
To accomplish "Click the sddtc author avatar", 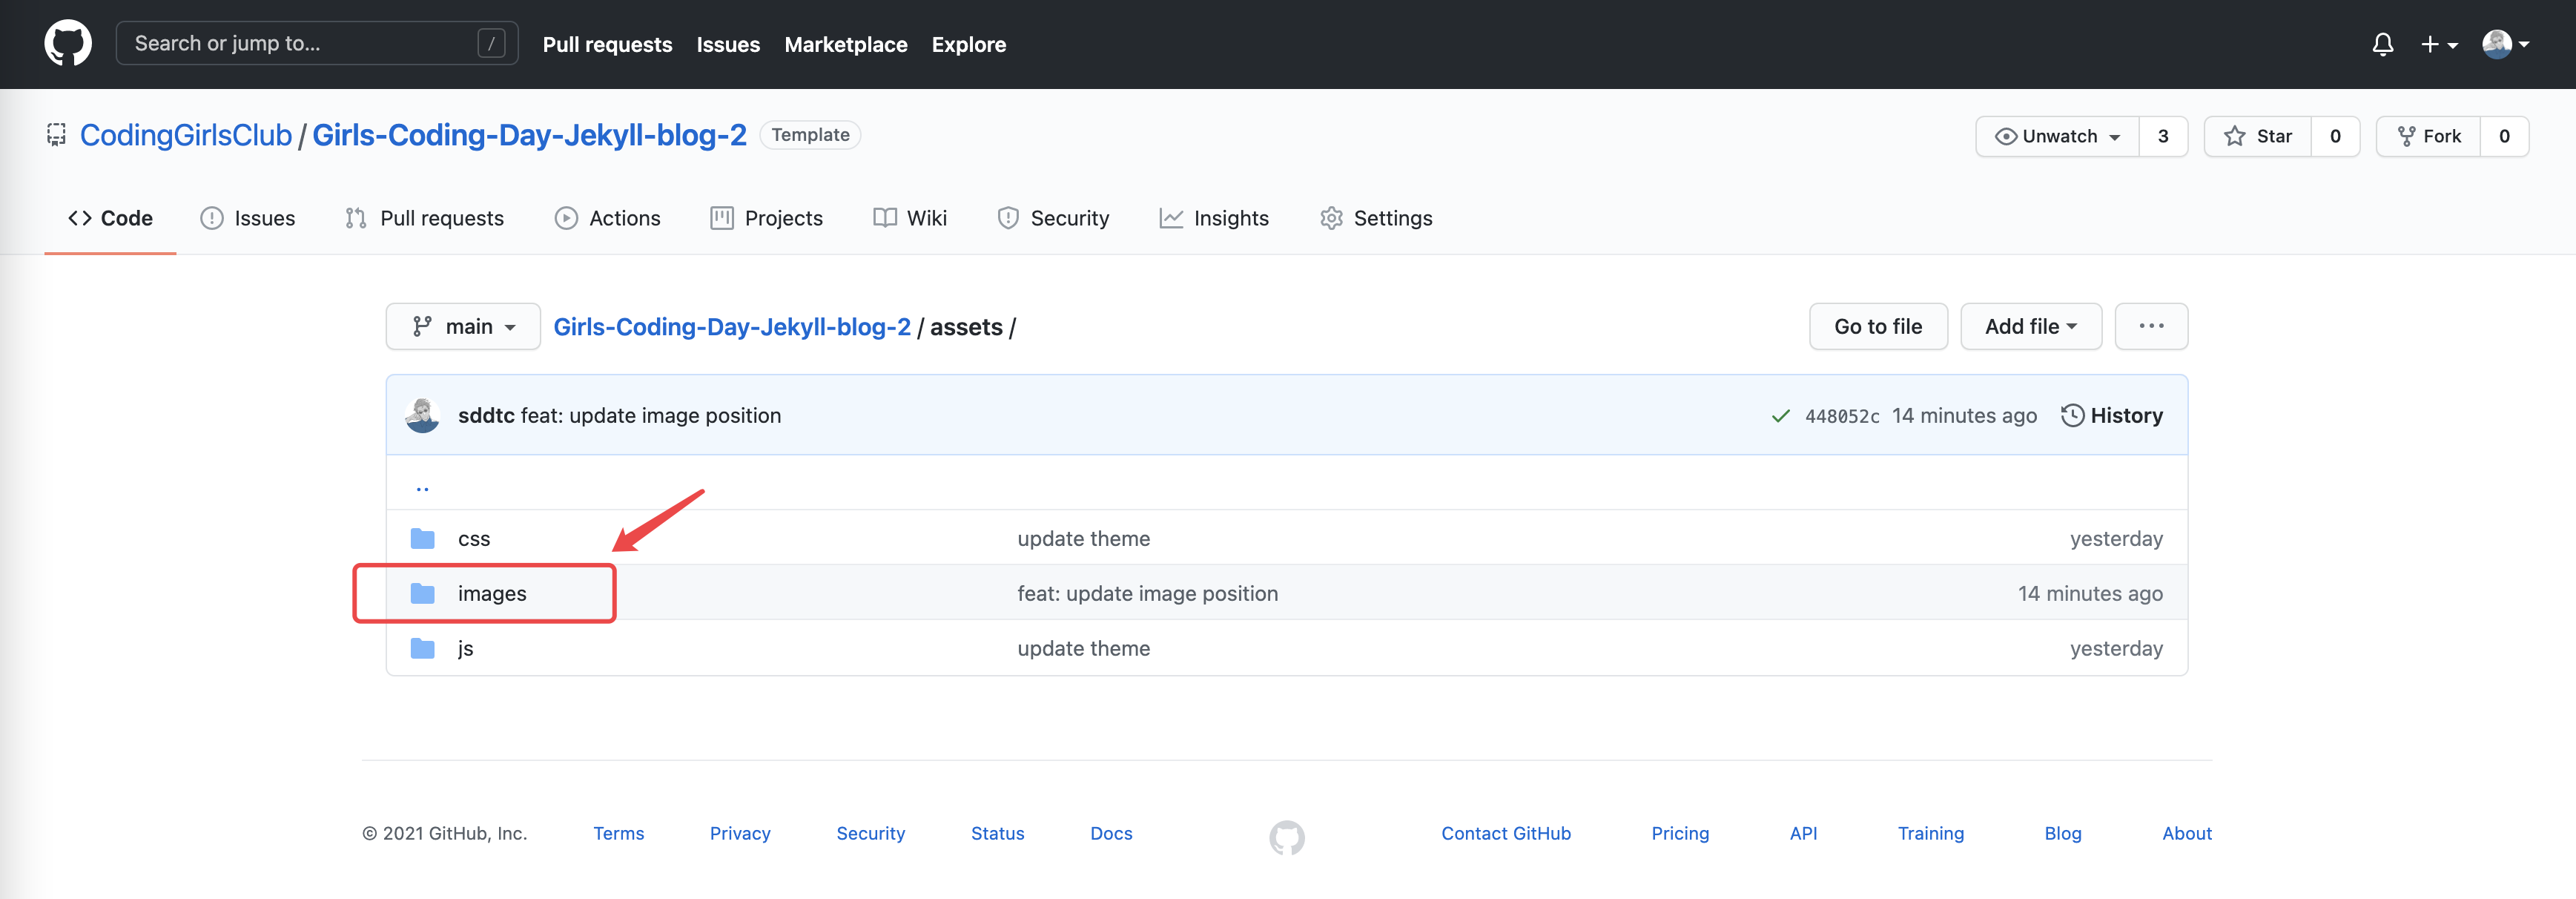I will [422, 416].
